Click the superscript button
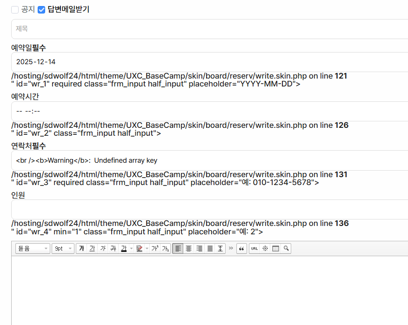 pyautogui.click(x=155, y=249)
